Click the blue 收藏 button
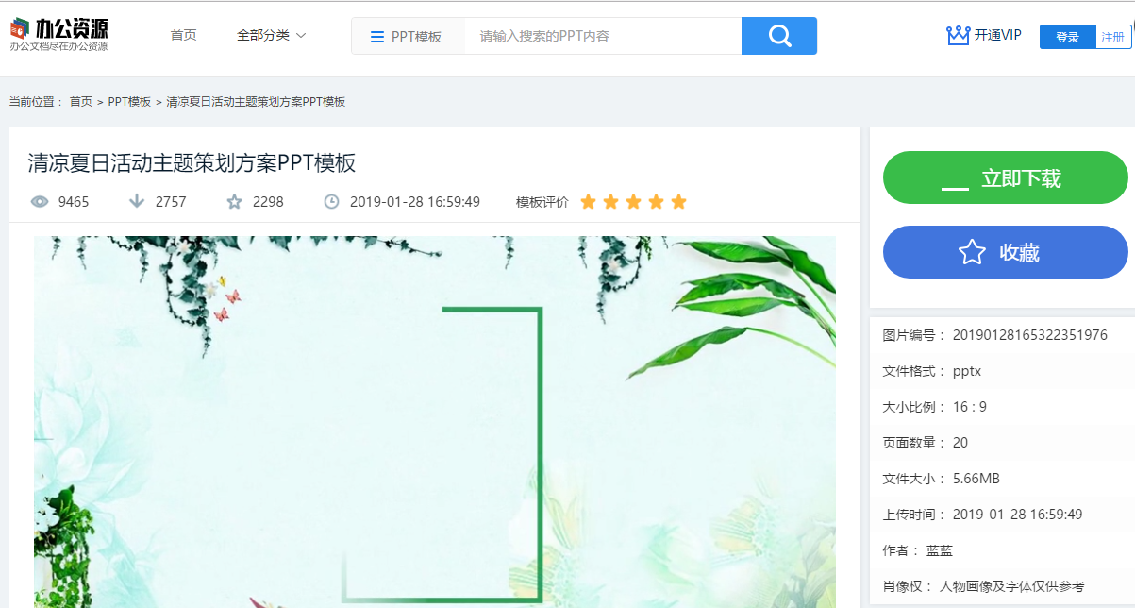The image size is (1135, 608). [1006, 252]
